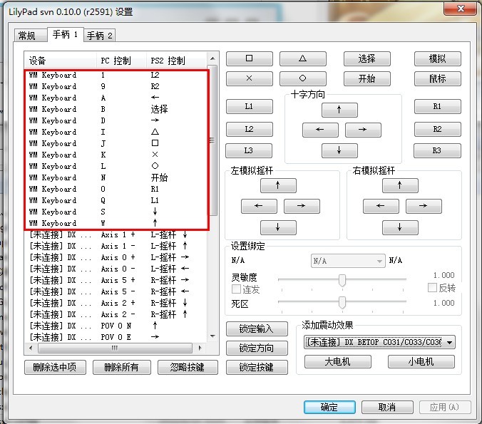Click the 取消 cancel button
The width and height of the screenshot is (482, 424).
click(387, 407)
